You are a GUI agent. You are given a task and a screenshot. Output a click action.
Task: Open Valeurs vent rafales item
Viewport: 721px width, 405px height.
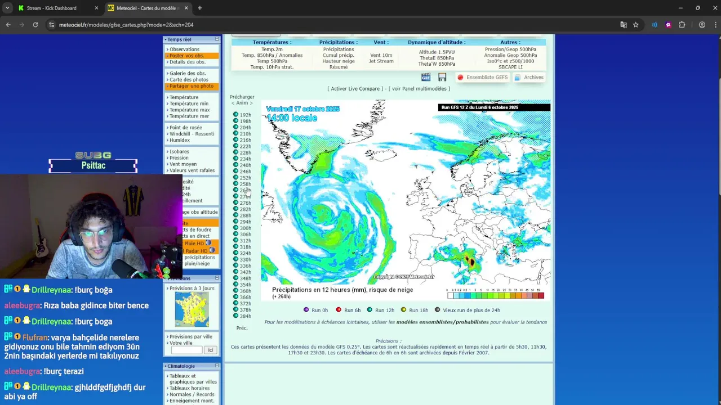pos(192,170)
